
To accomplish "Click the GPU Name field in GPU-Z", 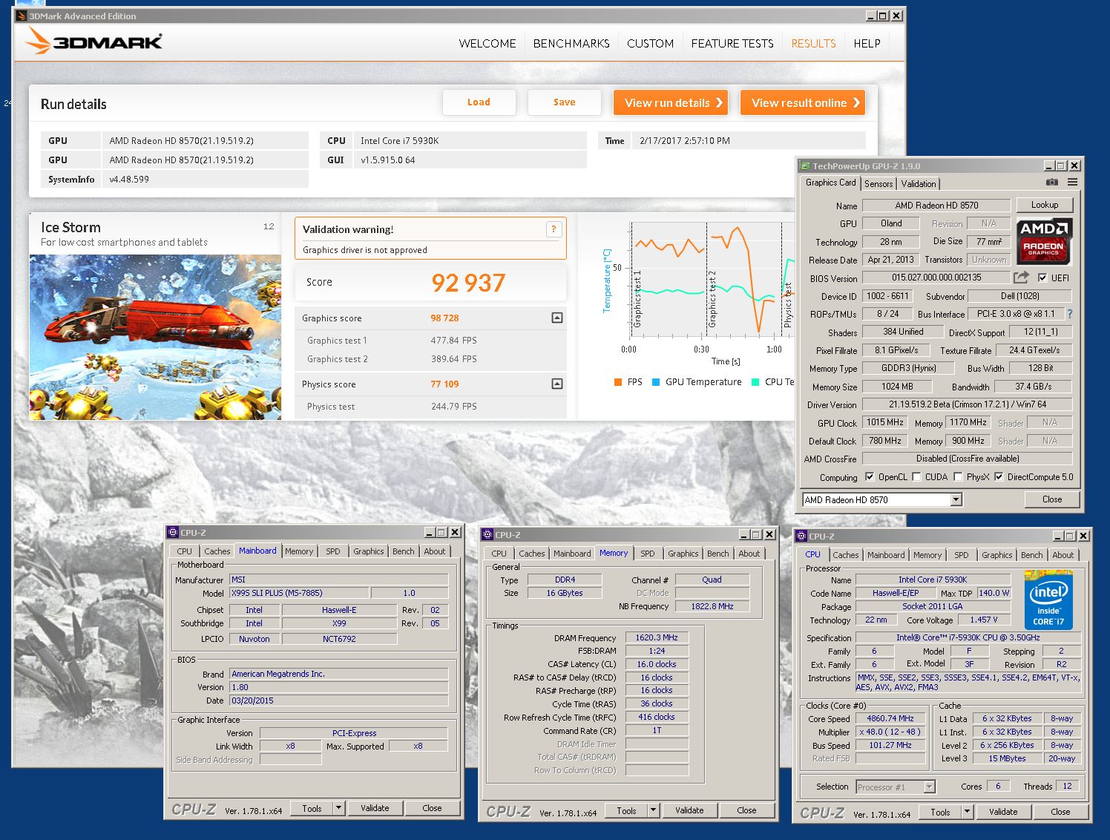I will point(936,206).
